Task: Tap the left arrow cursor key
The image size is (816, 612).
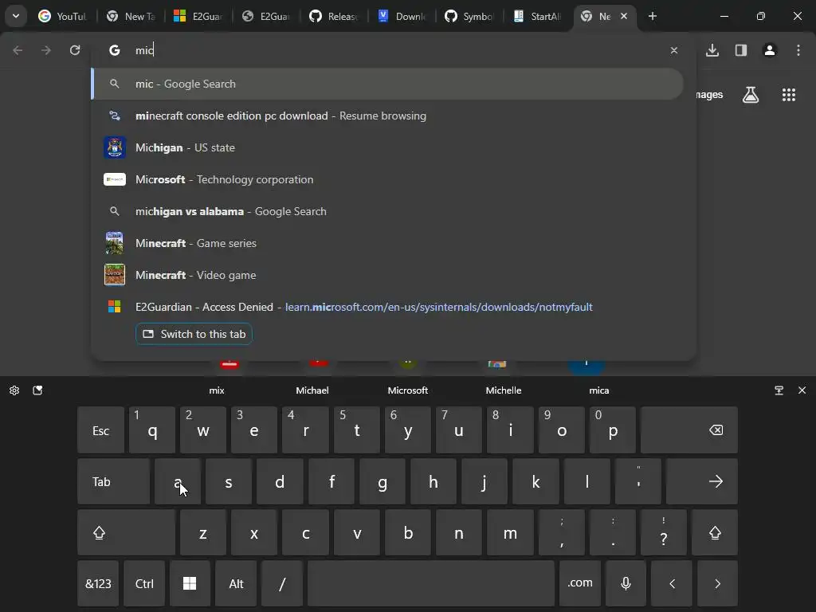Action: coord(672,583)
